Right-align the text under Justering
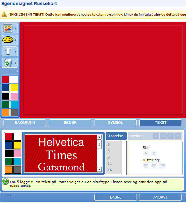The height and width of the screenshot is (203, 186). pos(162,166)
